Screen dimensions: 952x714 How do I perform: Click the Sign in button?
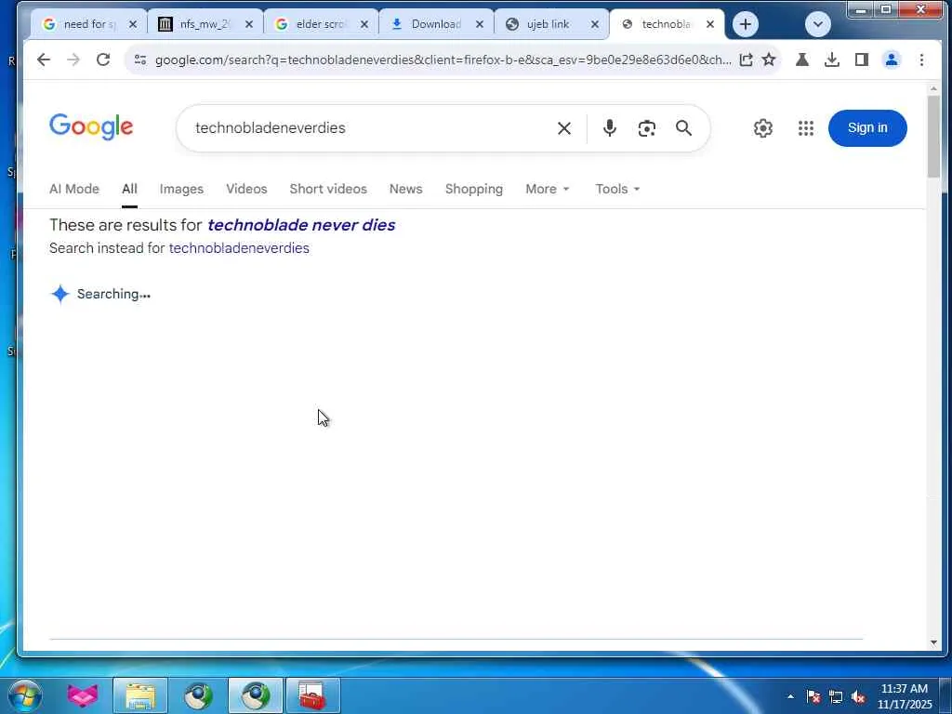coord(867,128)
